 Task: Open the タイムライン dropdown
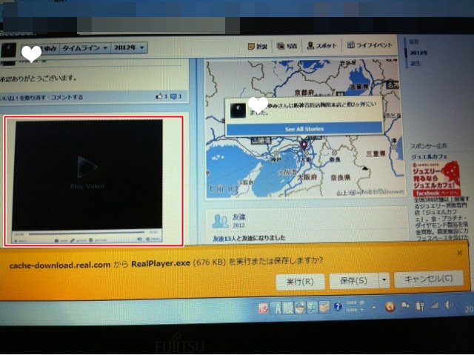coord(84,47)
